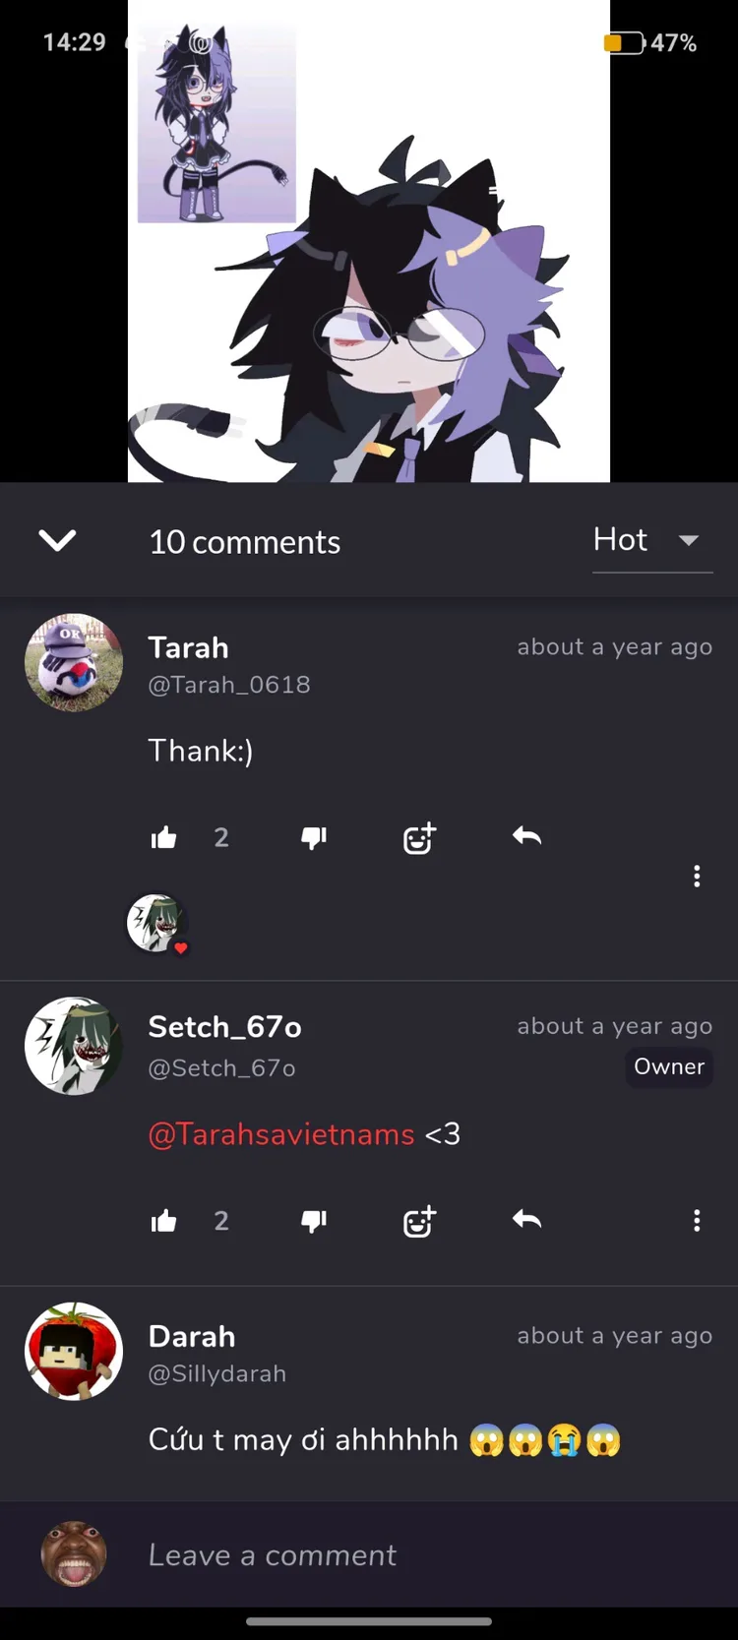Add reaction emoji to Setch_67o's comment
738x1640 pixels.
click(x=420, y=1221)
